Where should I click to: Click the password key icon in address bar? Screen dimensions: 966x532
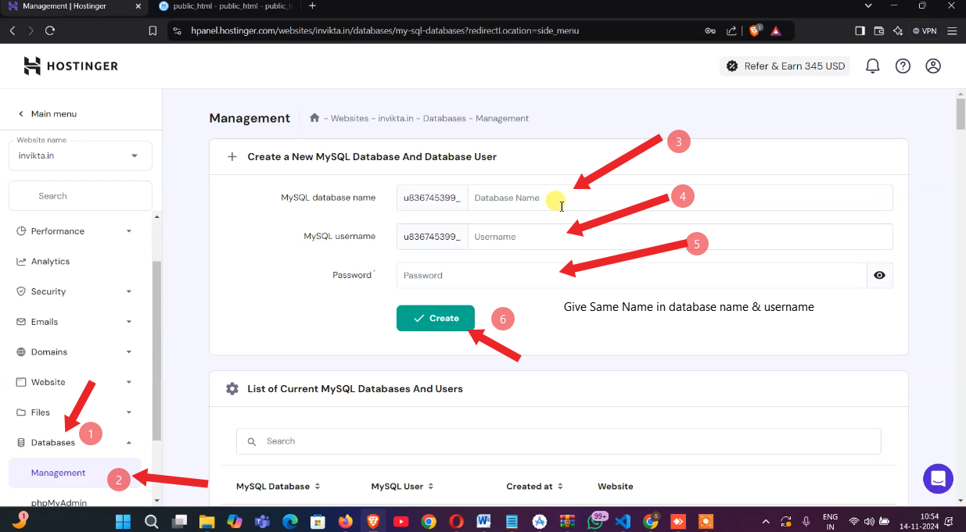[710, 31]
